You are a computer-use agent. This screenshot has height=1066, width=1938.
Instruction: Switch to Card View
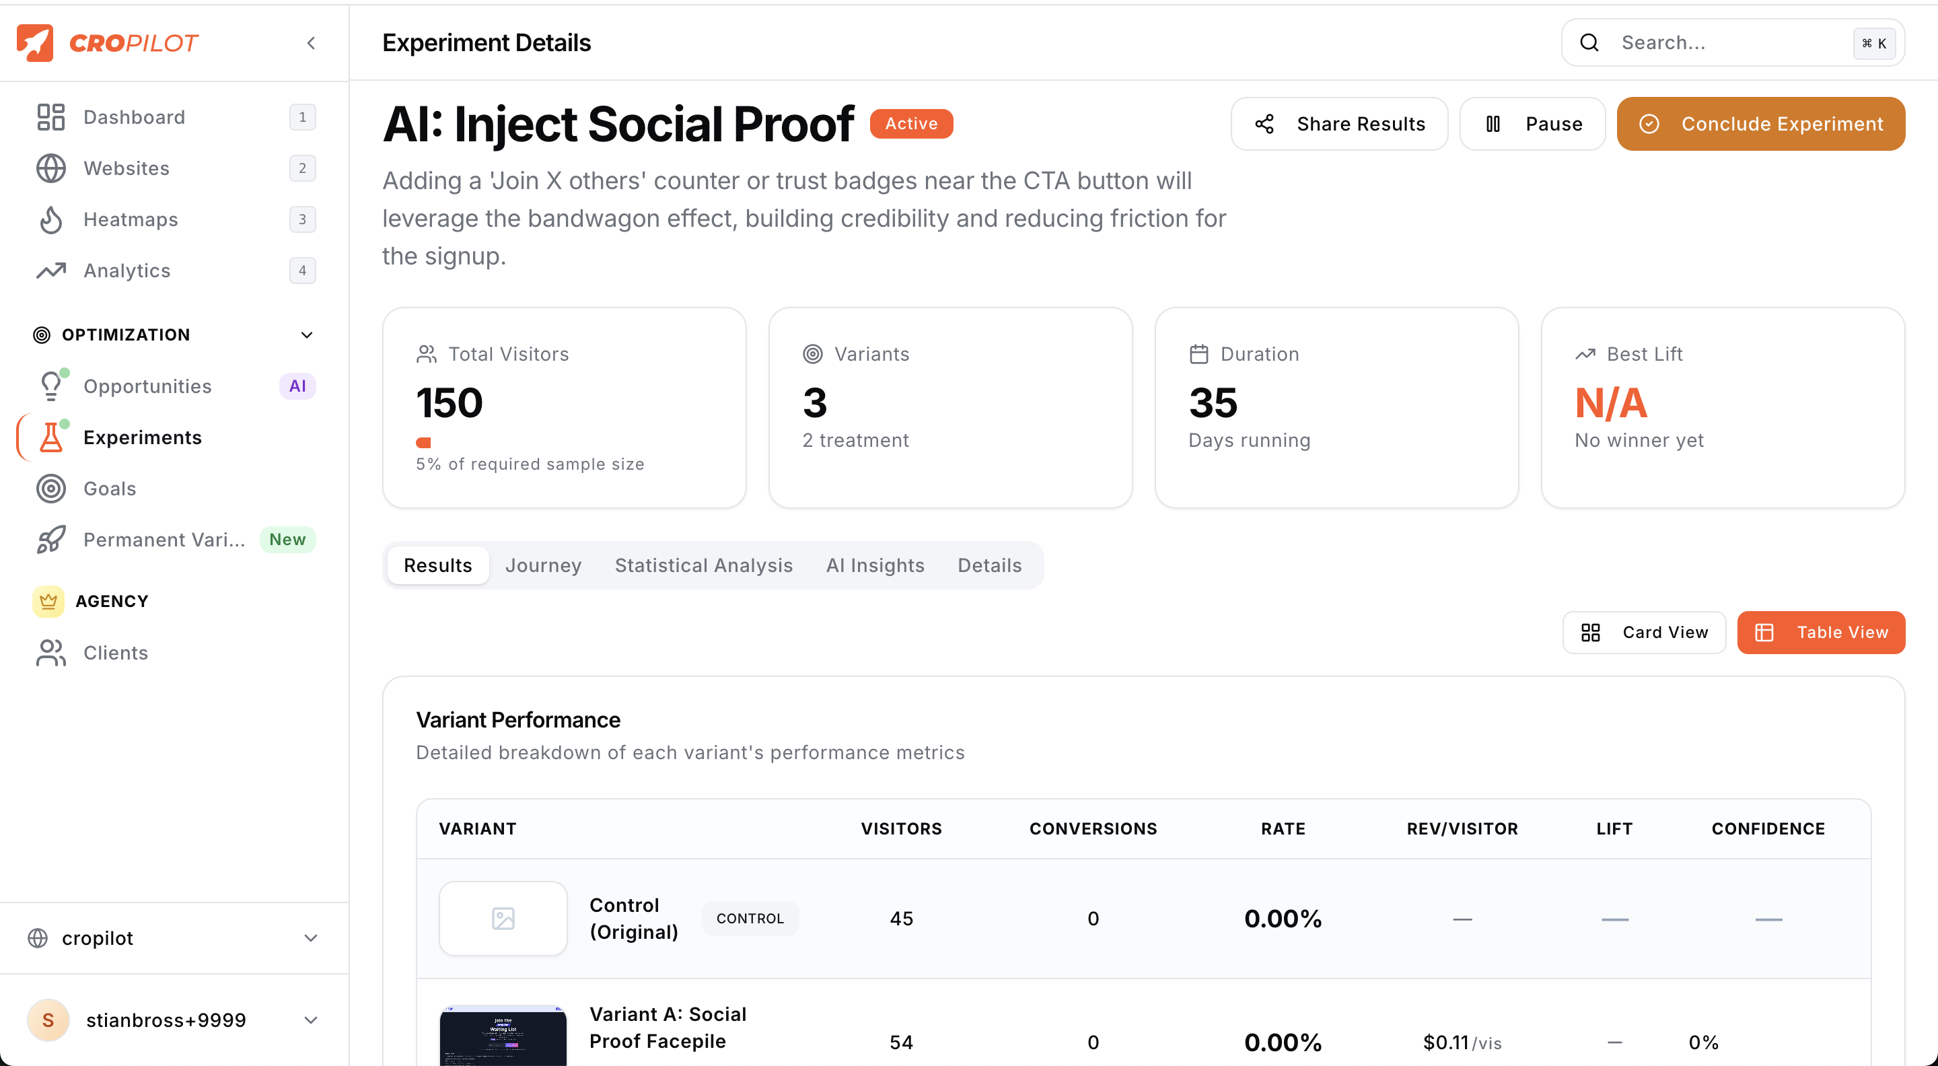click(1644, 632)
